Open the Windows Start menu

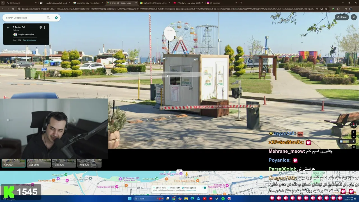pos(130,199)
